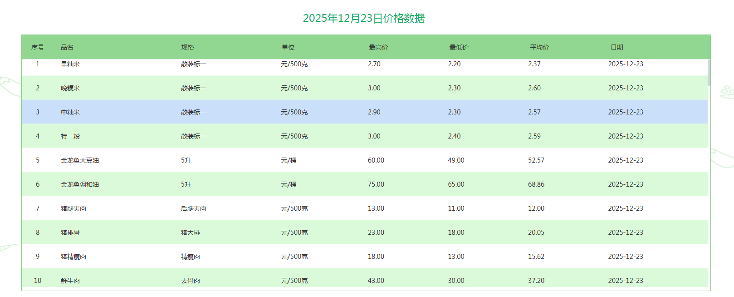The image size is (734, 297).
Task: Click the 金龙鱼调和油 product name
Action: click(80, 184)
